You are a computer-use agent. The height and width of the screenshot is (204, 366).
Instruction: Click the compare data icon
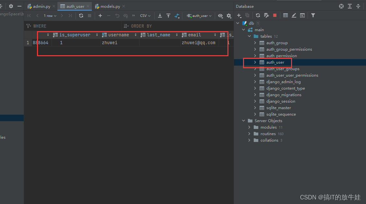[x=177, y=16]
